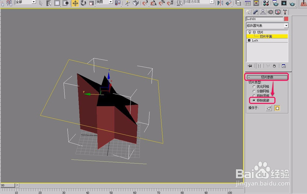Open the Material Editor
The height and width of the screenshot is (194, 307).
(x=265, y=3)
